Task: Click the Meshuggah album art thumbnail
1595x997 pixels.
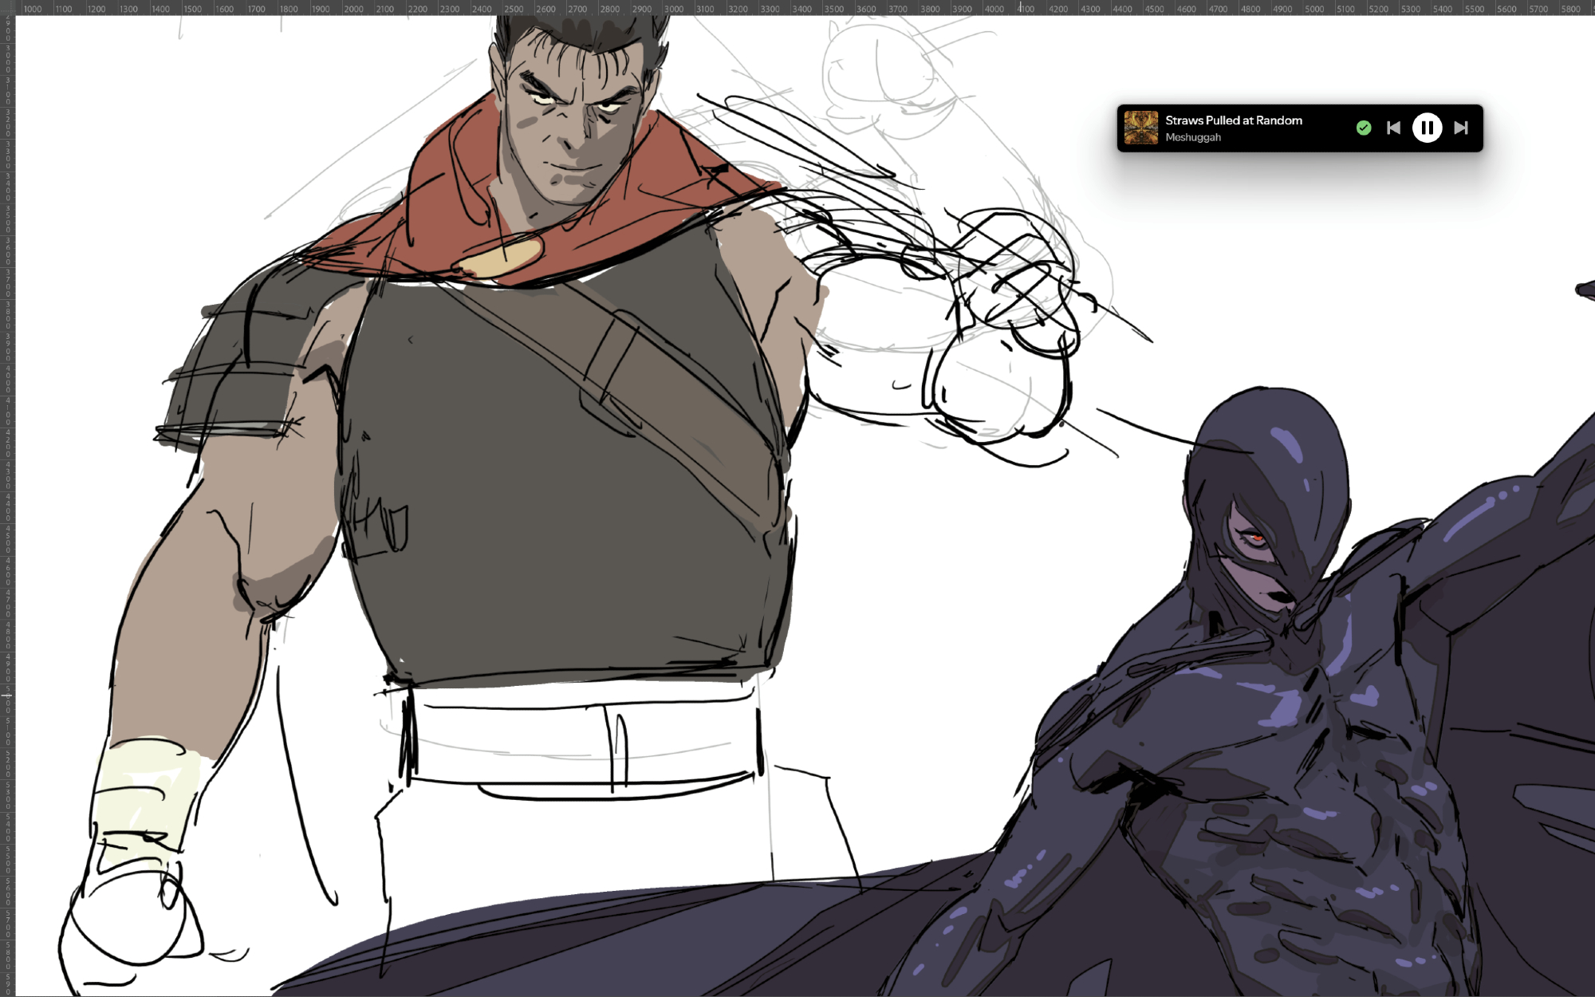Action: pos(1140,128)
